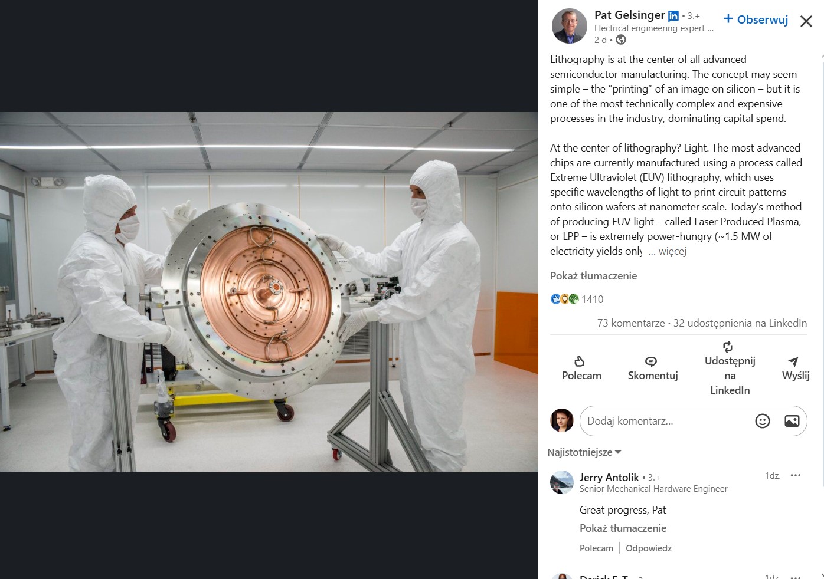Click the Polecam like icon
The image size is (824, 579).
pos(580,361)
